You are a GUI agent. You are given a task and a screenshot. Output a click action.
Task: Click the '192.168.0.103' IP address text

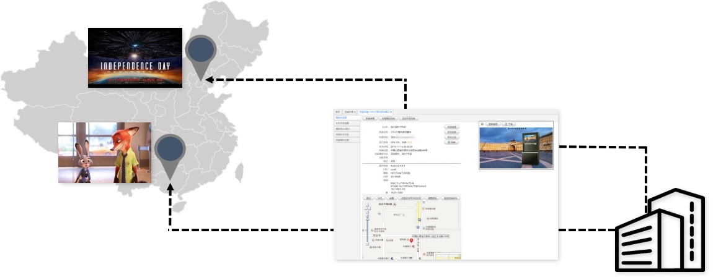tap(398, 189)
